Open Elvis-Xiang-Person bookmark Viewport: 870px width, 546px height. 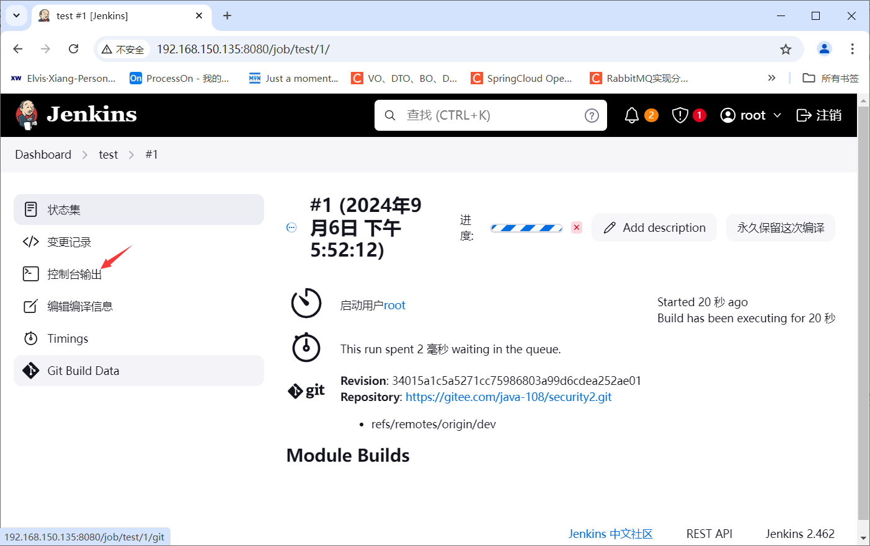tap(63, 78)
